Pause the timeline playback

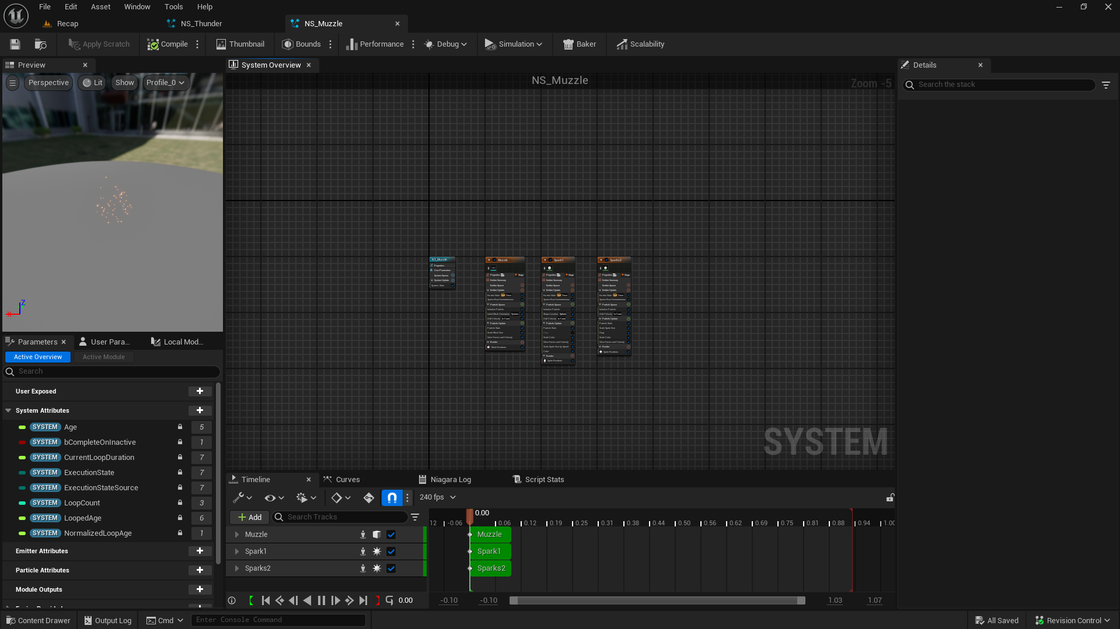[x=321, y=600]
